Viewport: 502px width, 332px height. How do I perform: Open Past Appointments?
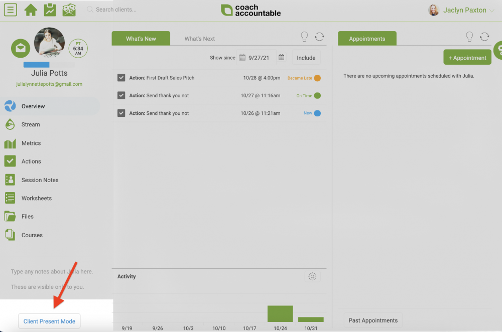point(373,320)
